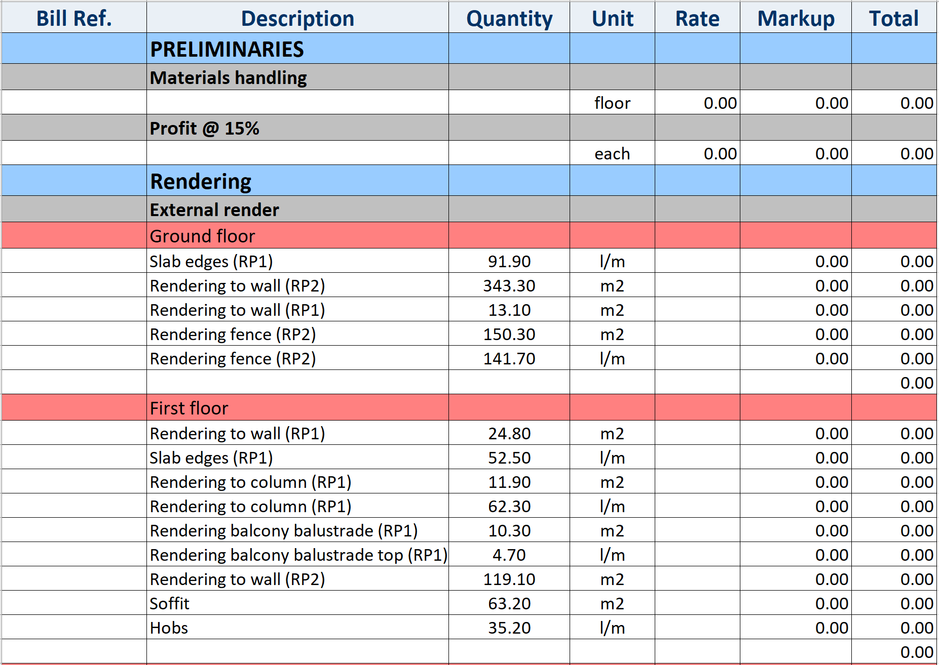Select the Description column header
Screen dimensions: 939x665
tap(297, 18)
